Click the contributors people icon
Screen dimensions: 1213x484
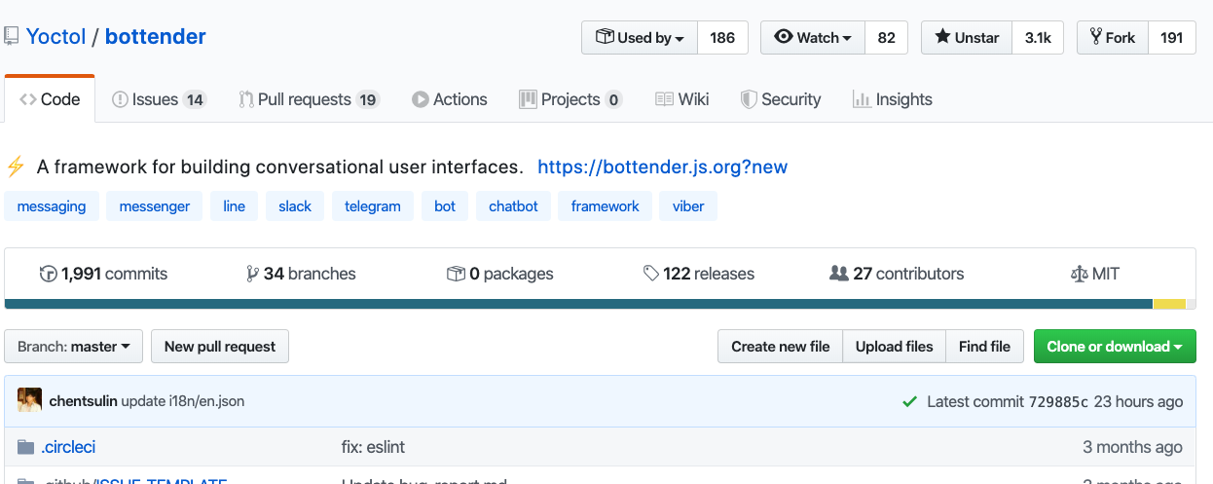pos(839,275)
